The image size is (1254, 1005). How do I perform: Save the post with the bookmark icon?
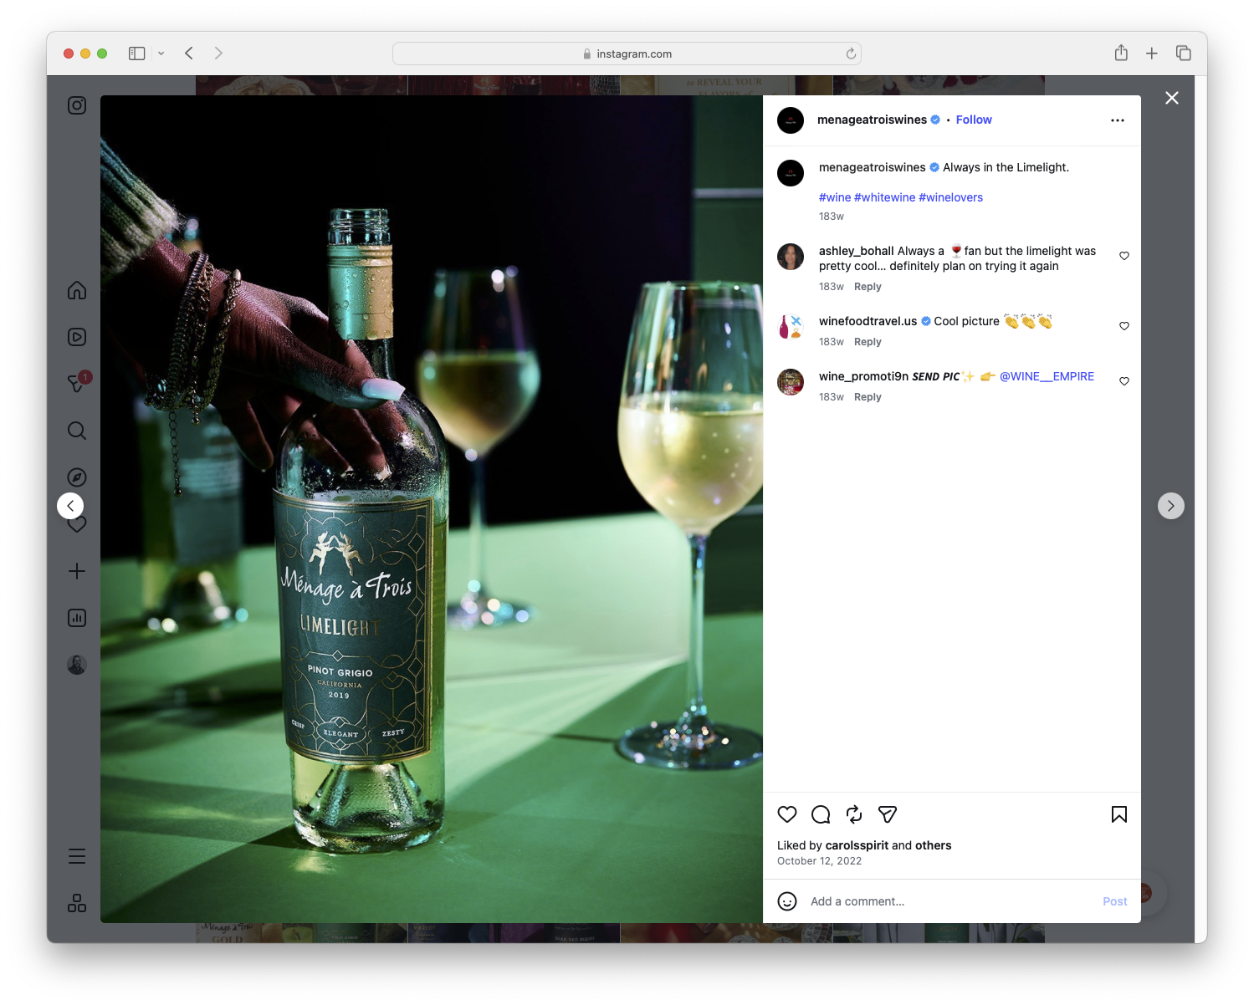coord(1118,814)
